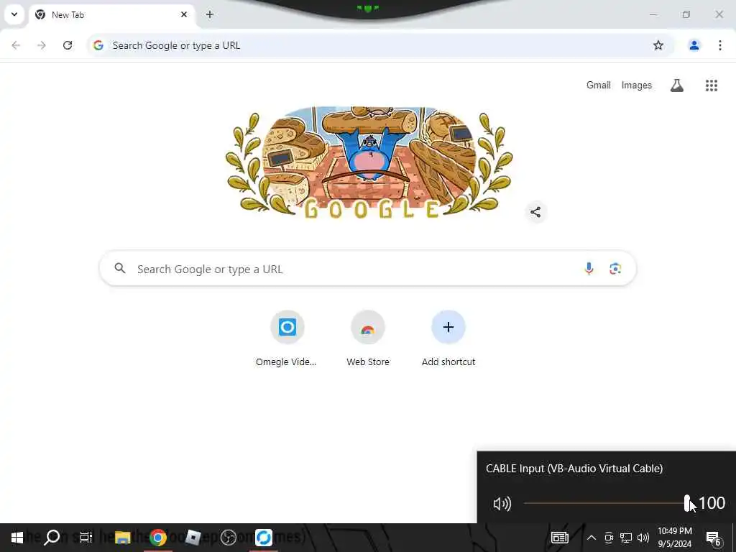Expand the tab search dropdown arrow
The image size is (736, 552).
click(x=14, y=14)
